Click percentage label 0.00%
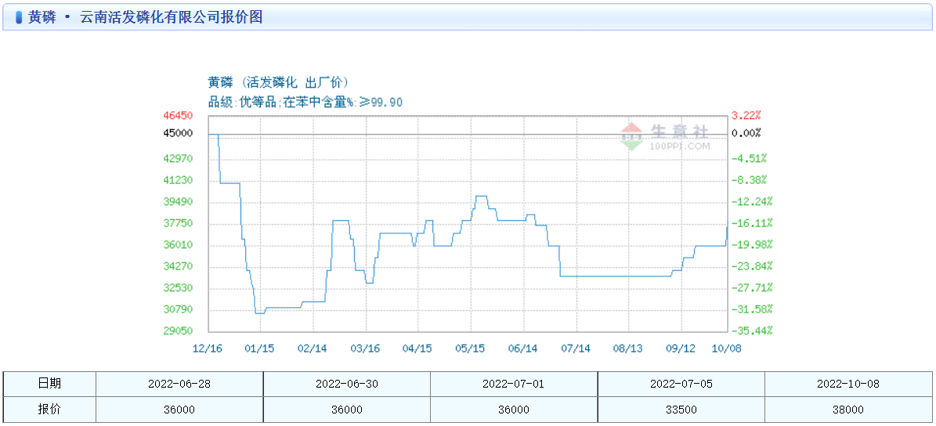 pyautogui.click(x=746, y=132)
